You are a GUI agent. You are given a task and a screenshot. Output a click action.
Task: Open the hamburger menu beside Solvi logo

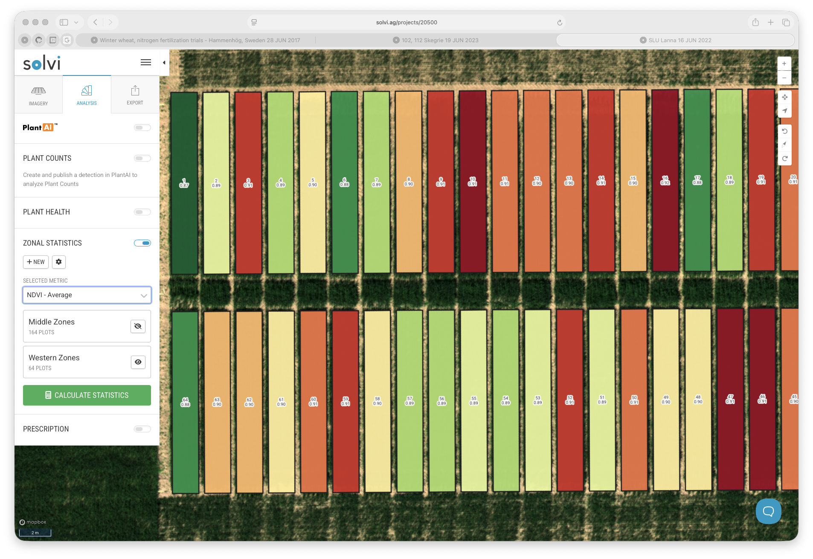coord(145,63)
